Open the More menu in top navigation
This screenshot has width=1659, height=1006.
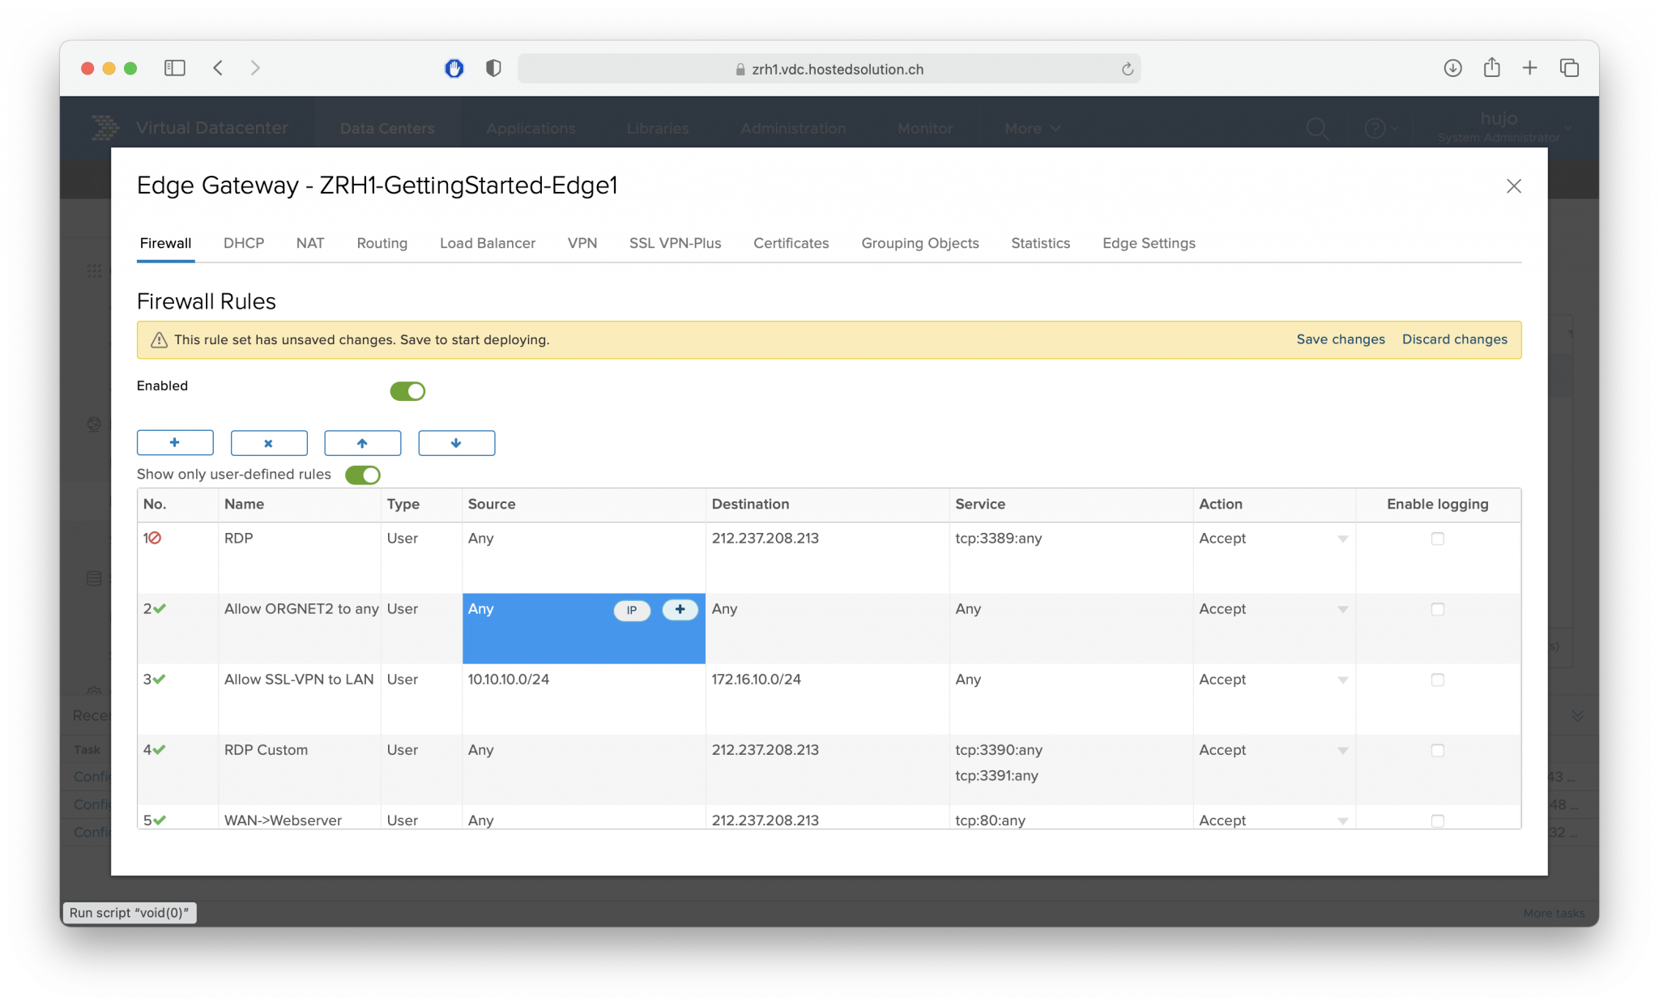tap(1032, 128)
